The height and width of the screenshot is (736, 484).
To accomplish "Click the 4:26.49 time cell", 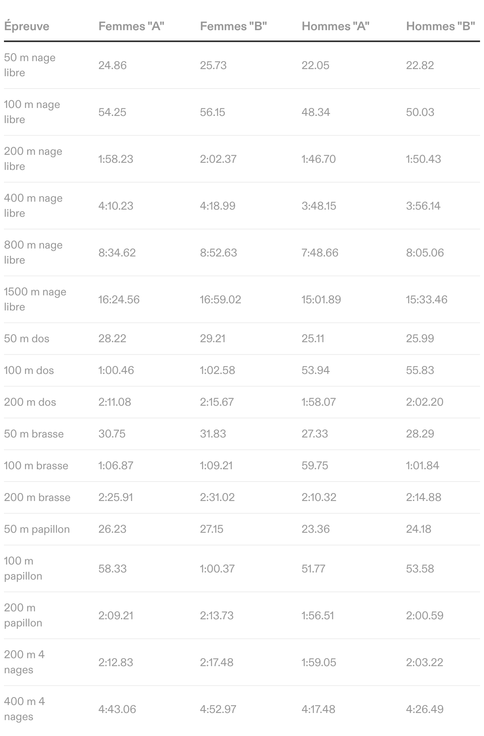I will point(424,709).
